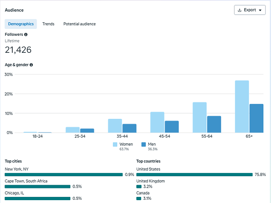The height and width of the screenshot is (203, 271).
Task: Click the New York, NY city bar
Action: pos(64,175)
